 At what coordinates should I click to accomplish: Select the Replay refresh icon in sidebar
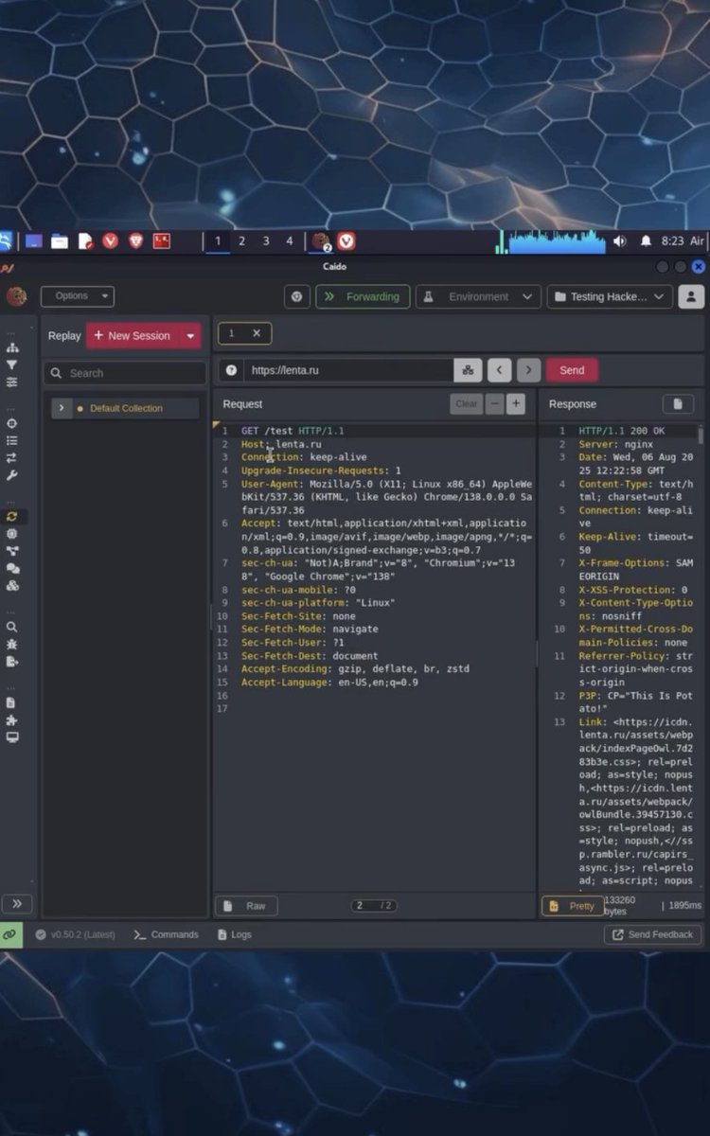click(x=12, y=517)
